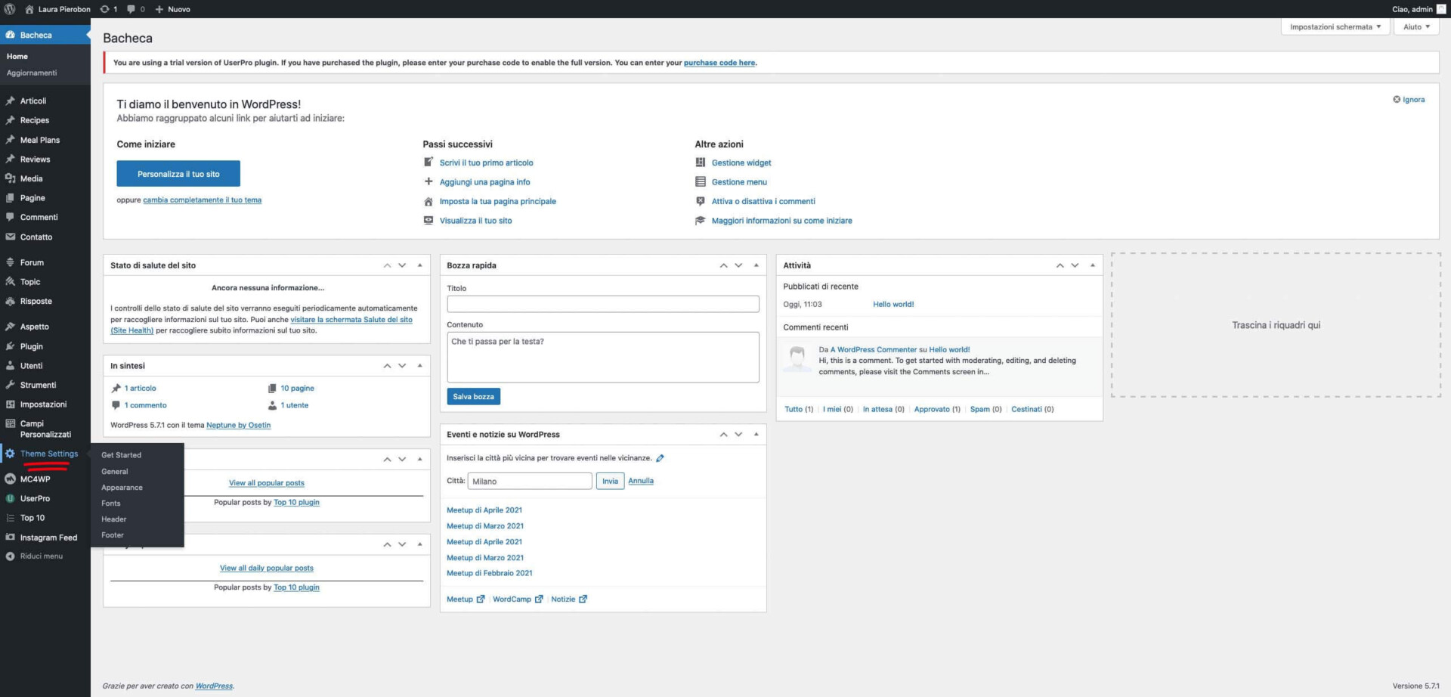
Task: Click the UserPro icon in sidebar
Action: pyautogui.click(x=11, y=498)
